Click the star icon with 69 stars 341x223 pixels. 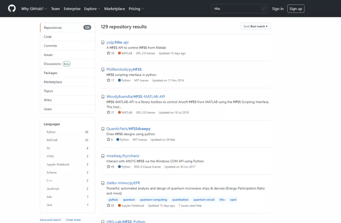pos(108,167)
